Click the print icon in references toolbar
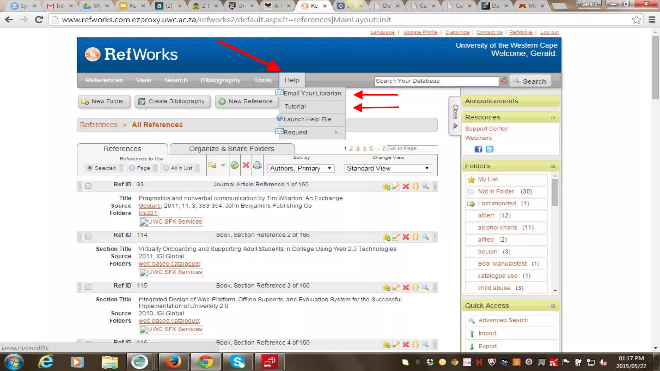 click(257, 165)
